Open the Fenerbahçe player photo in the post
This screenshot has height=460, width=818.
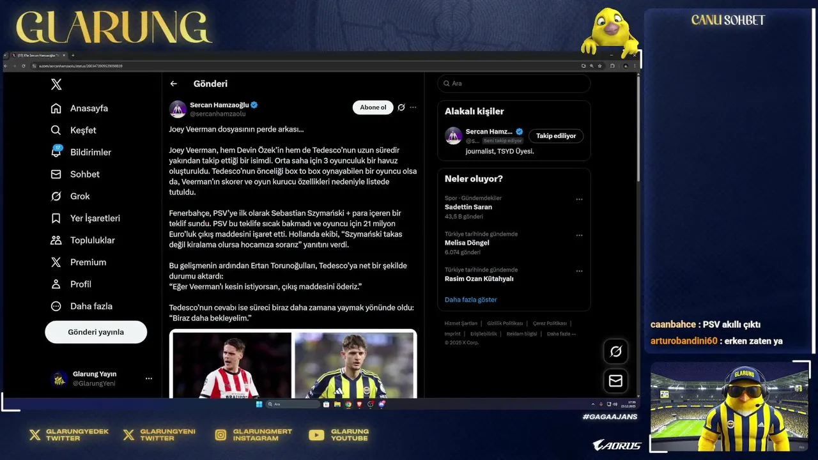[x=354, y=365]
